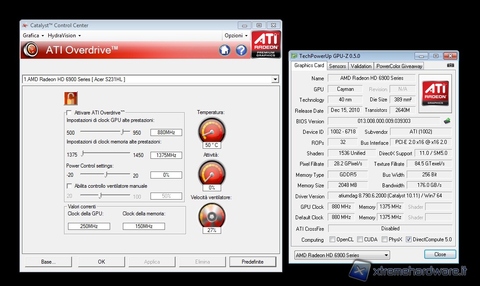
Task: Click the BIOS save chip icon
Action: click(x=447, y=121)
